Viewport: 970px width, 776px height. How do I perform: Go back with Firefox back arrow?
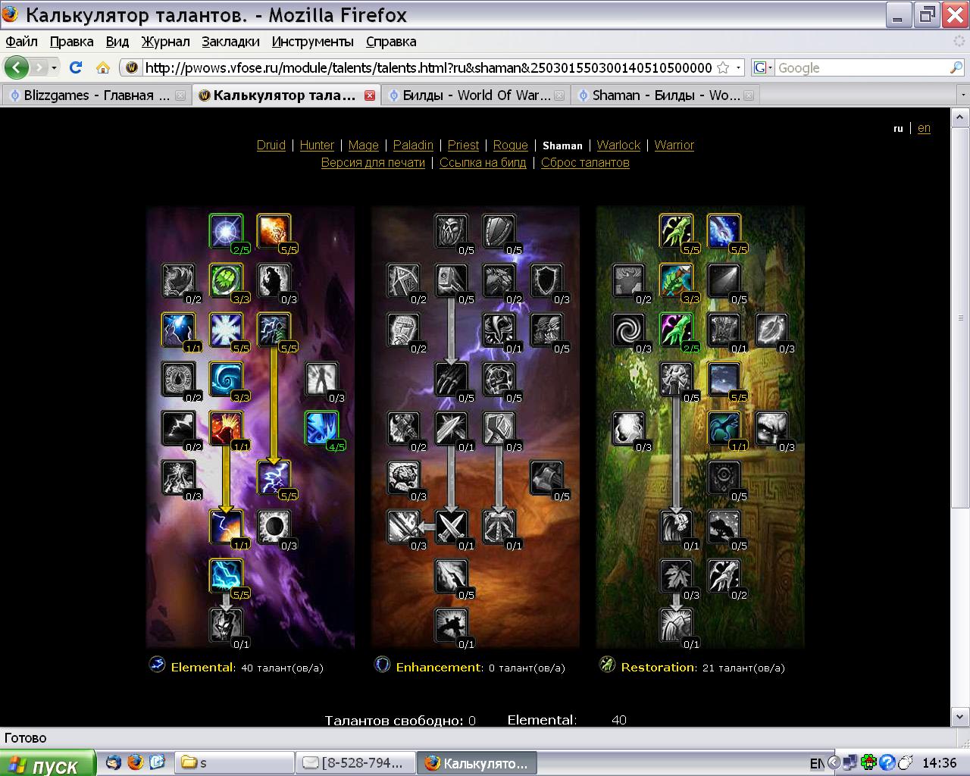(17, 67)
